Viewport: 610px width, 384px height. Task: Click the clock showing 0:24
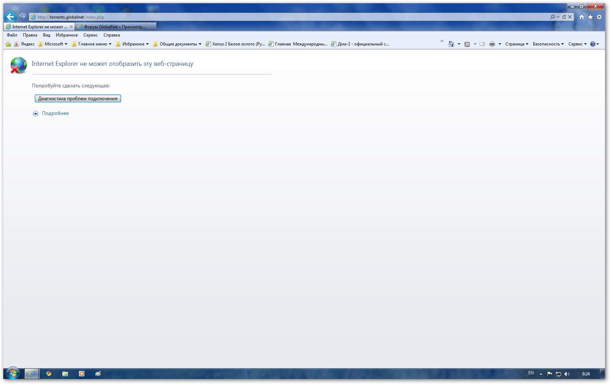586,374
